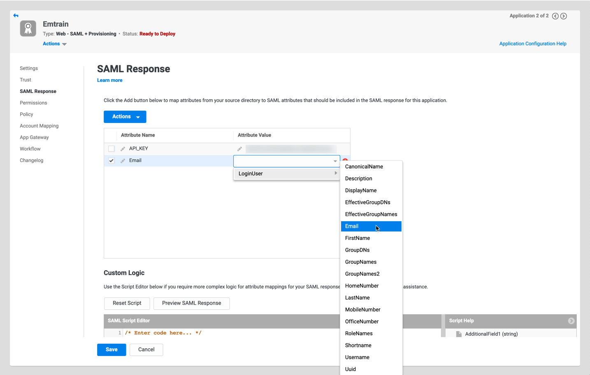Click the blue back arrow icon
The width and height of the screenshot is (590, 375).
[x=16, y=16]
